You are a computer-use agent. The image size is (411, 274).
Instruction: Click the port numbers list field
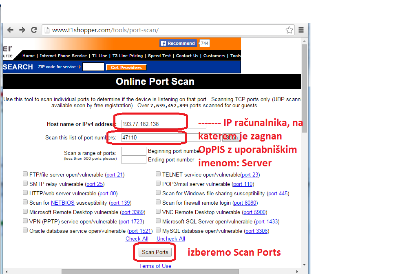point(170,138)
